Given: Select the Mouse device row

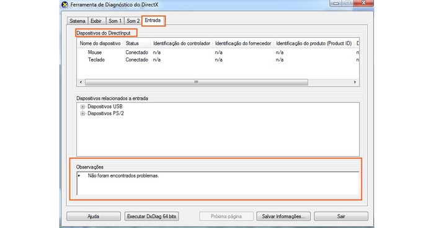Looking at the screenshot, I should point(218,52).
